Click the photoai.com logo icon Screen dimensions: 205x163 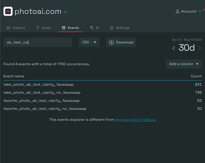pyautogui.click(x=8, y=11)
